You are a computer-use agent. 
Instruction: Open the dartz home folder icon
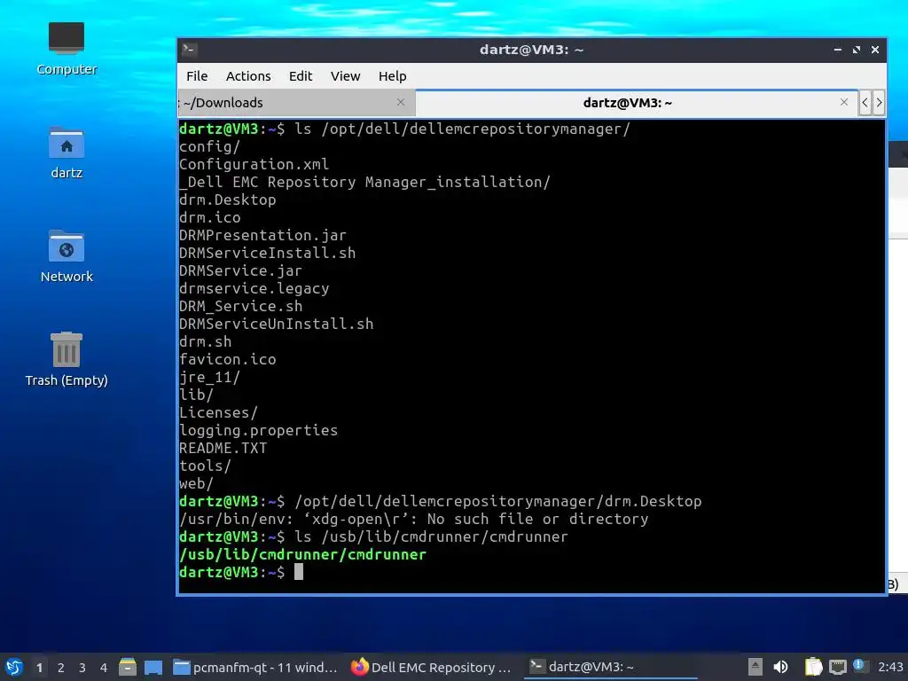click(x=66, y=153)
